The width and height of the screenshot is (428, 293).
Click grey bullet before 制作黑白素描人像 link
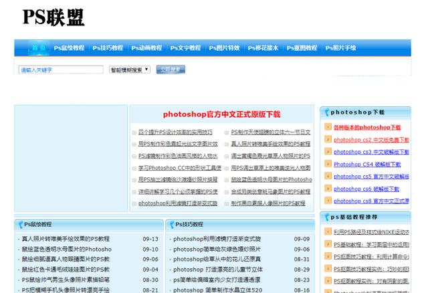[x=227, y=204]
